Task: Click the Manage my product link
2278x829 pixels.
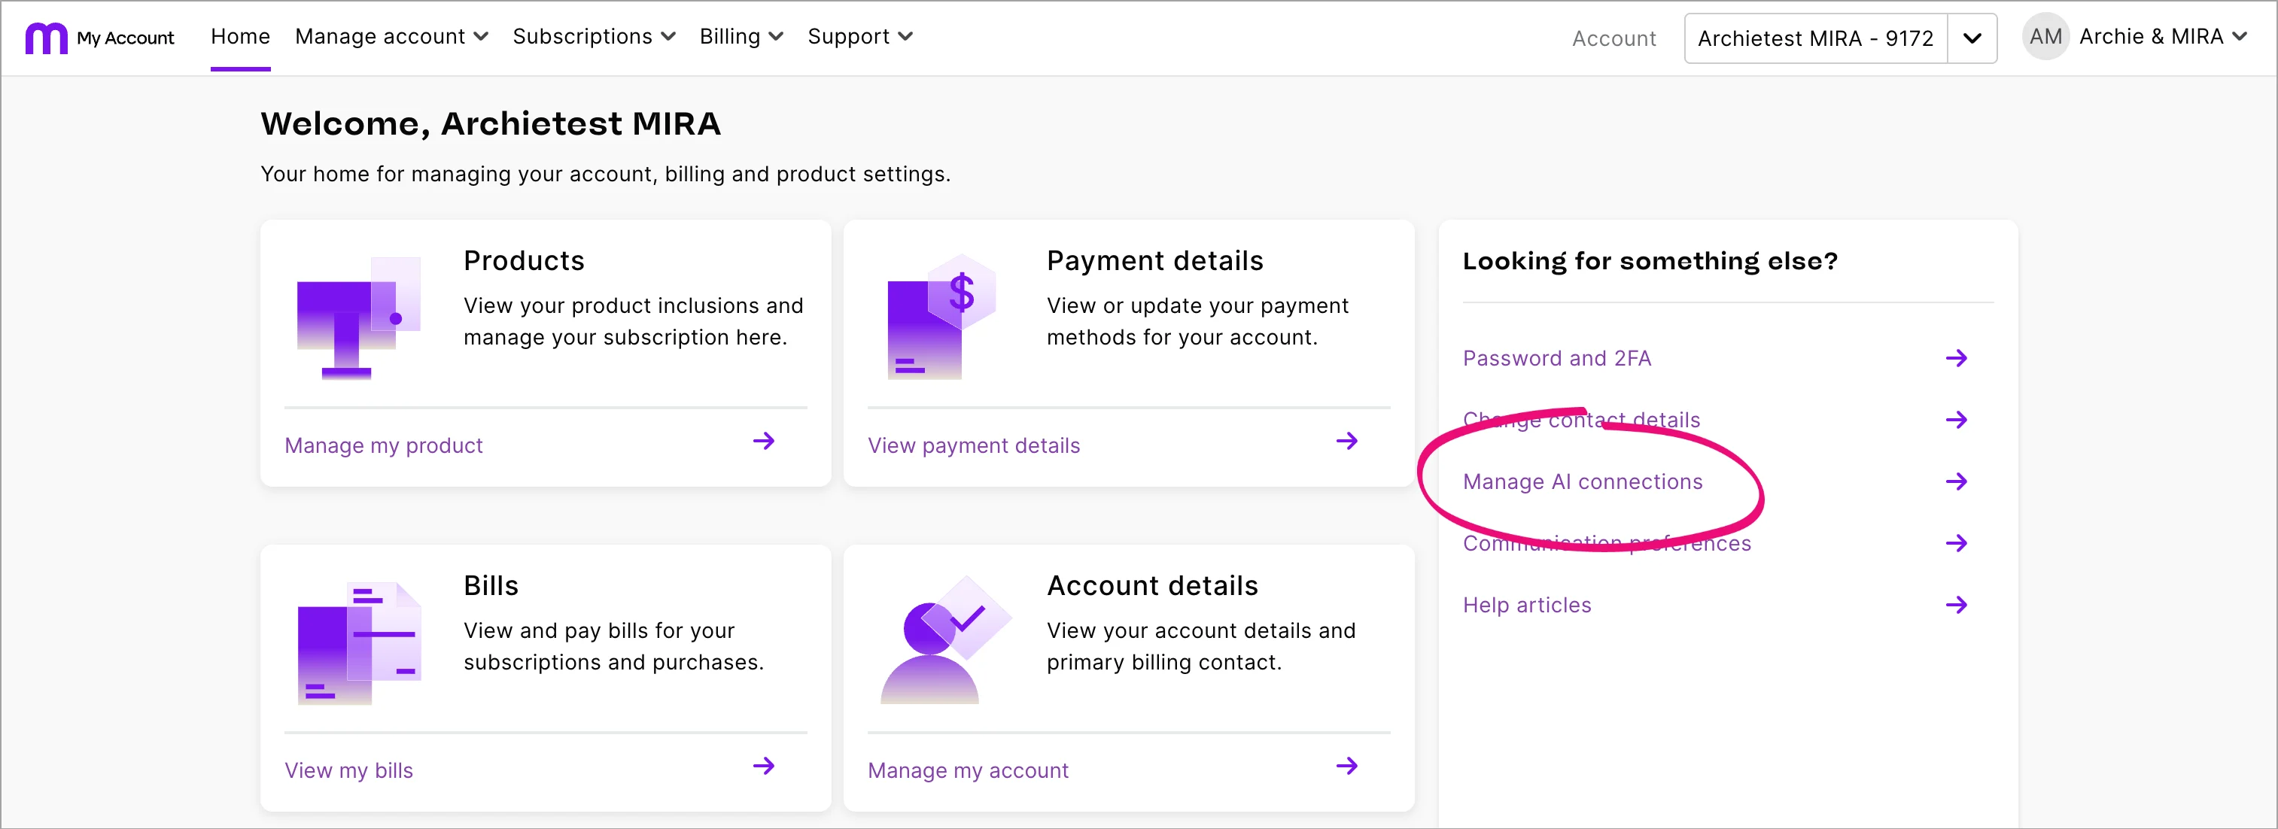Action: pos(383,445)
